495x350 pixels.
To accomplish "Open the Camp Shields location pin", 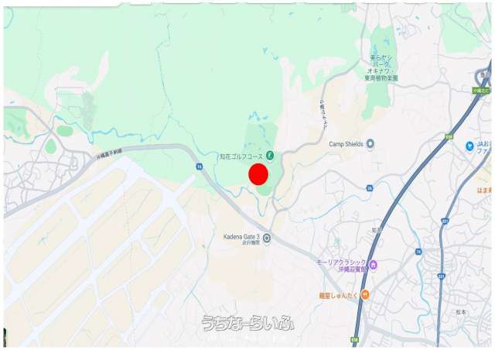I will (370, 144).
